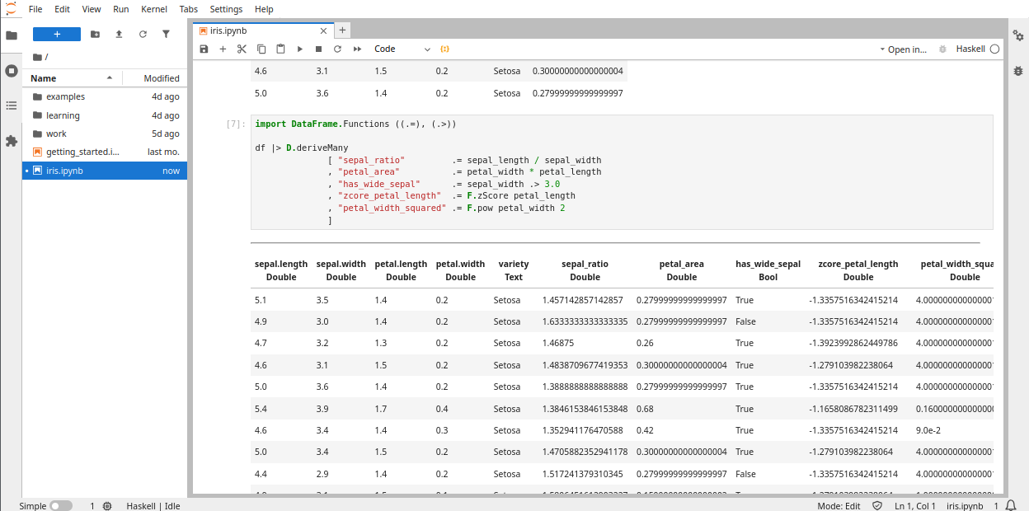Click the zcore_petal_length column header
The image size is (1029, 511).
[857, 270]
